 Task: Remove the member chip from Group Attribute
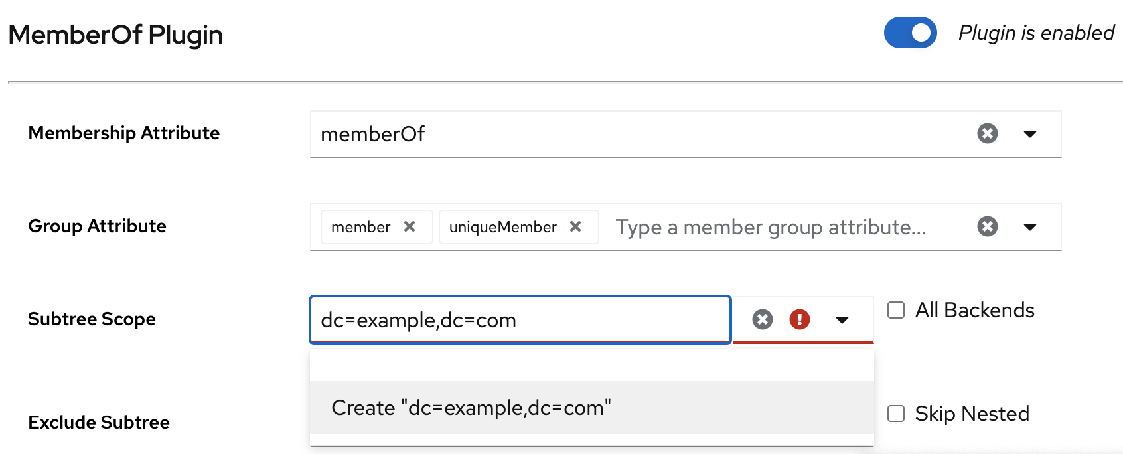click(410, 226)
